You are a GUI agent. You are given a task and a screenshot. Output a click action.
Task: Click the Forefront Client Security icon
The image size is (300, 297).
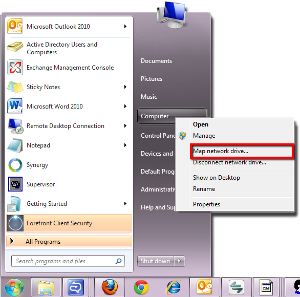(15, 223)
